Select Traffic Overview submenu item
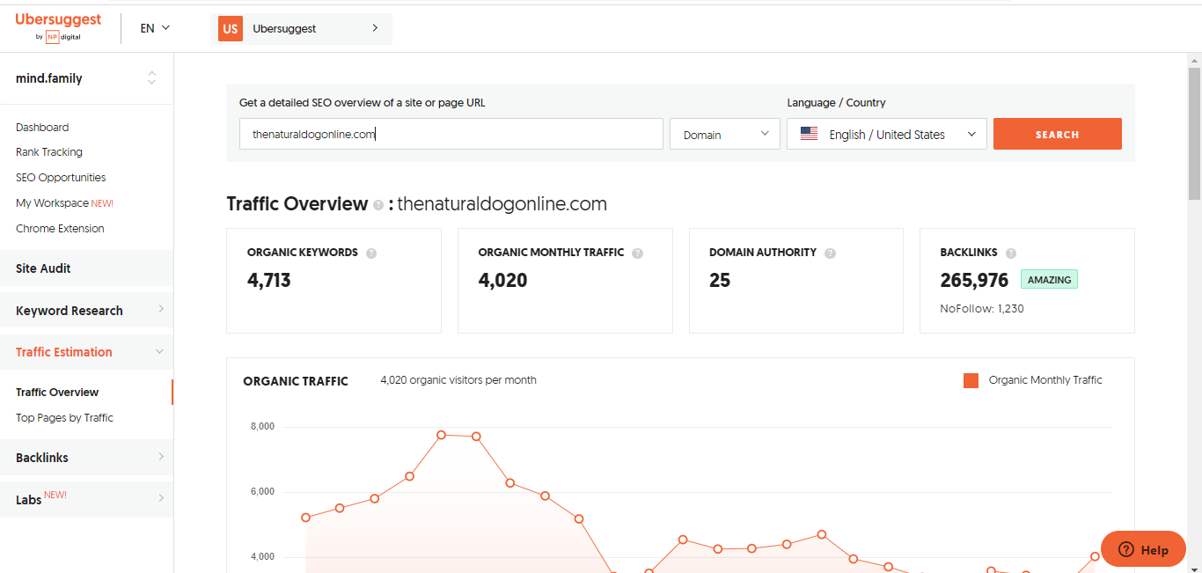 point(57,393)
